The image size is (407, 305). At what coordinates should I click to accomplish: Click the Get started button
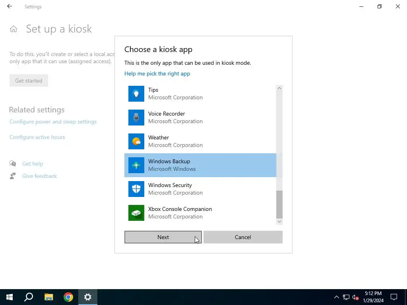pyautogui.click(x=29, y=81)
